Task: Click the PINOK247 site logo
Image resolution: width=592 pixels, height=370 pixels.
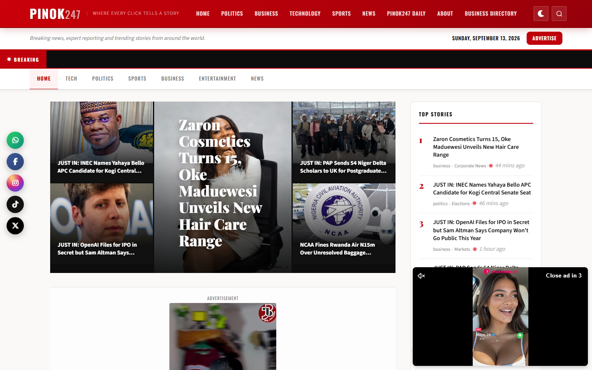Action: 55,14
